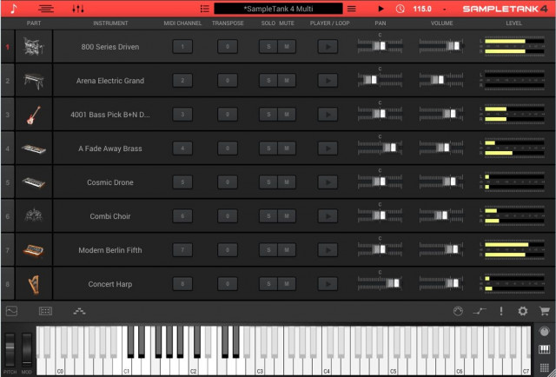Solo the 800 Series Driven part
The height and width of the screenshot is (377, 556).
268,46
